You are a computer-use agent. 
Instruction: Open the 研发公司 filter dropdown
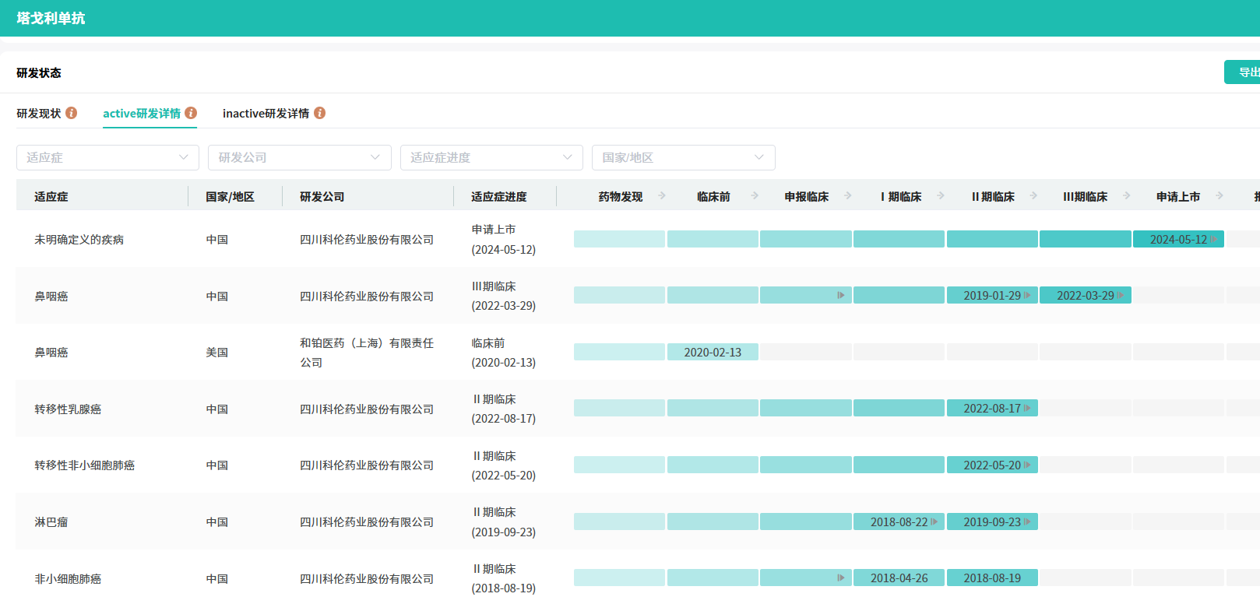tap(299, 157)
